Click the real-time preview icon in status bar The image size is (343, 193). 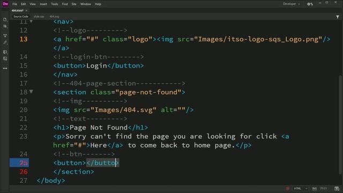[337, 189]
